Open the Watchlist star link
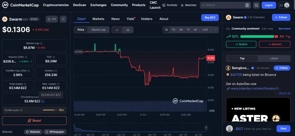295x136 pixels. [188, 5]
